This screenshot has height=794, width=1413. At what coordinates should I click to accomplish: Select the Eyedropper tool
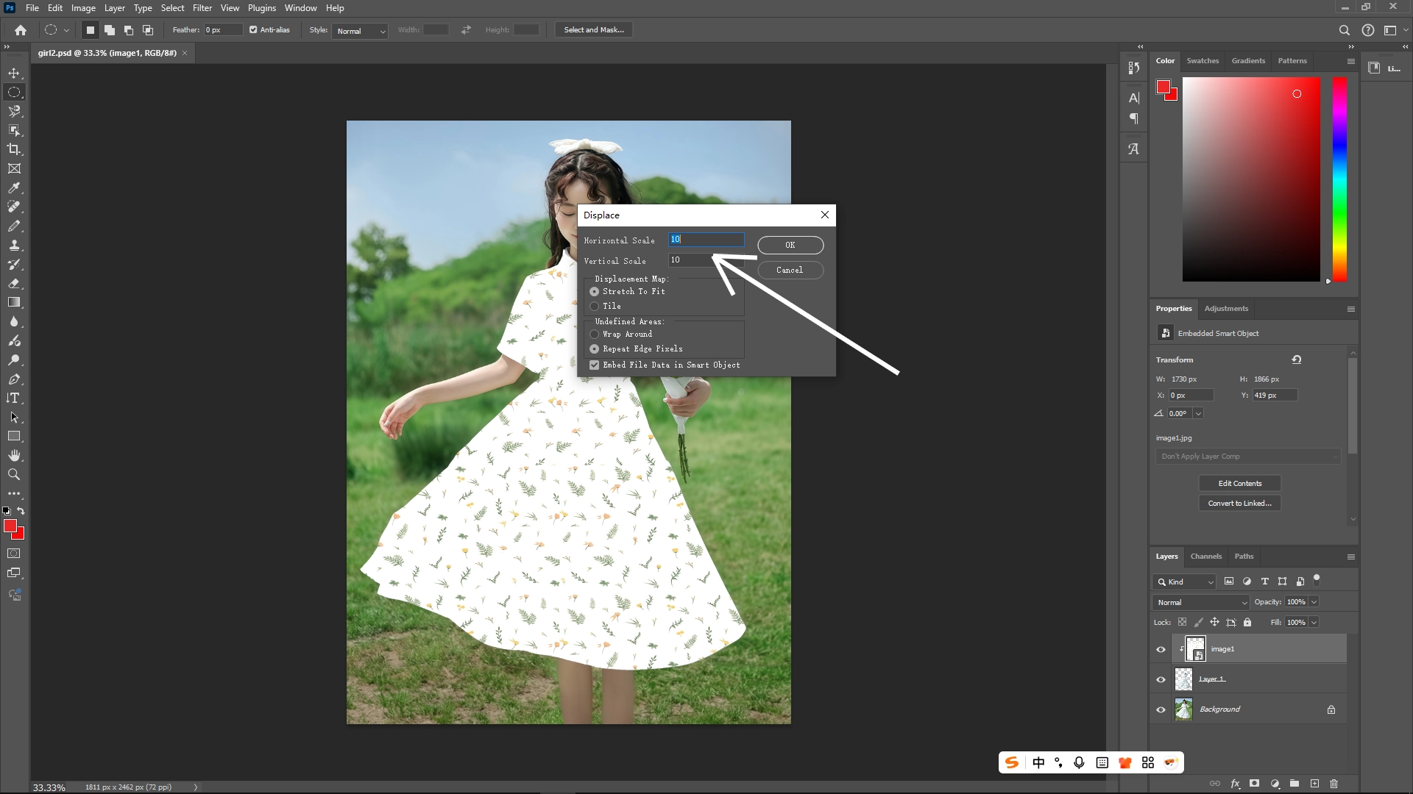click(x=14, y=187)
